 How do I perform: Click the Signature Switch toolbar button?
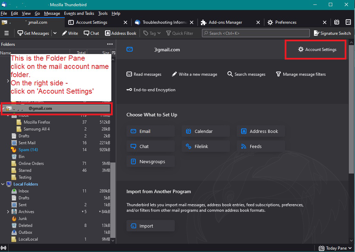pyautogui.click(x=332, y=33)
